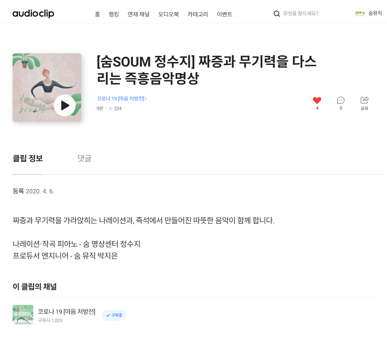This screenshot has height=352, width=387.
Task: Open the MINDFUL channel thumbnail
Action: [x=23, y=315]
